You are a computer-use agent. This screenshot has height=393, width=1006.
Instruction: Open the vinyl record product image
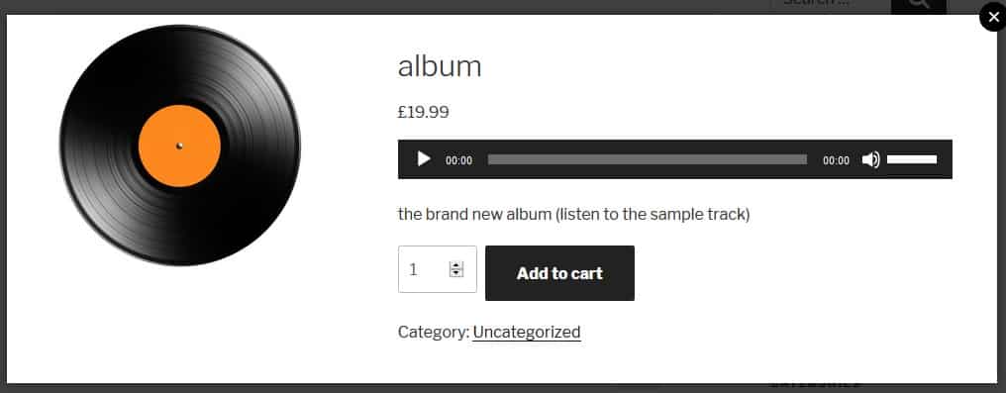(179, 146)
